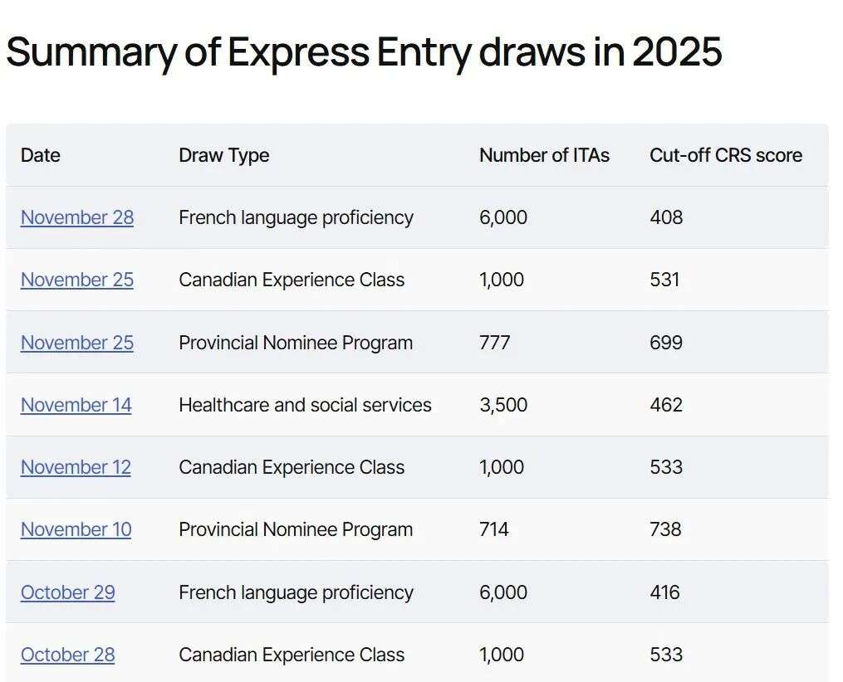
Task: Click the Summary of Express Entry draws heading
Action: [364, 52]
